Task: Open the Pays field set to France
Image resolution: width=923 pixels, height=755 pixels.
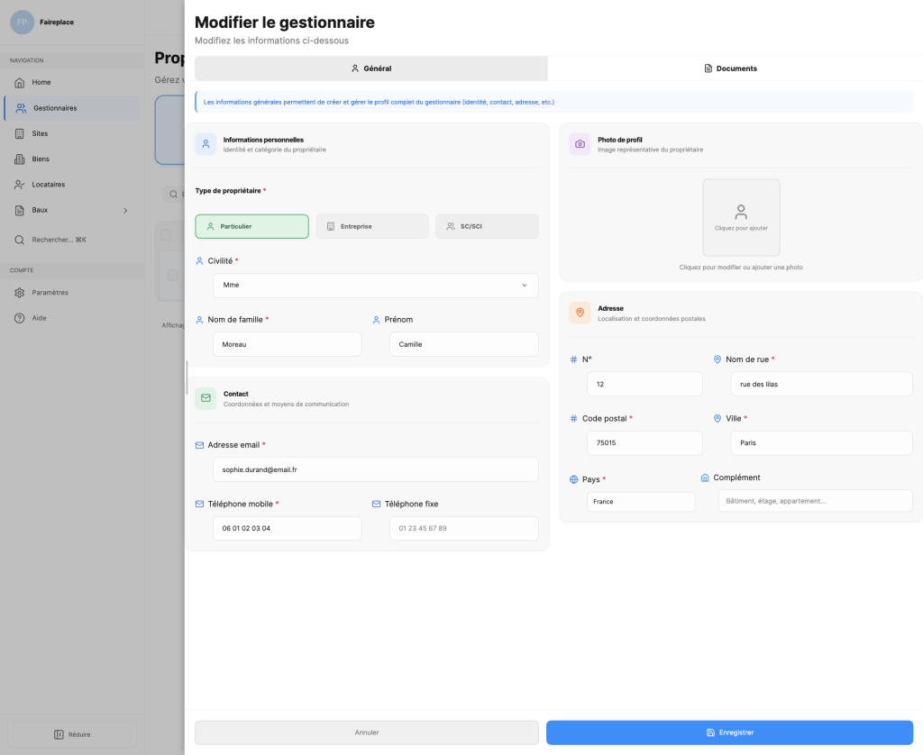Action: 640,502
